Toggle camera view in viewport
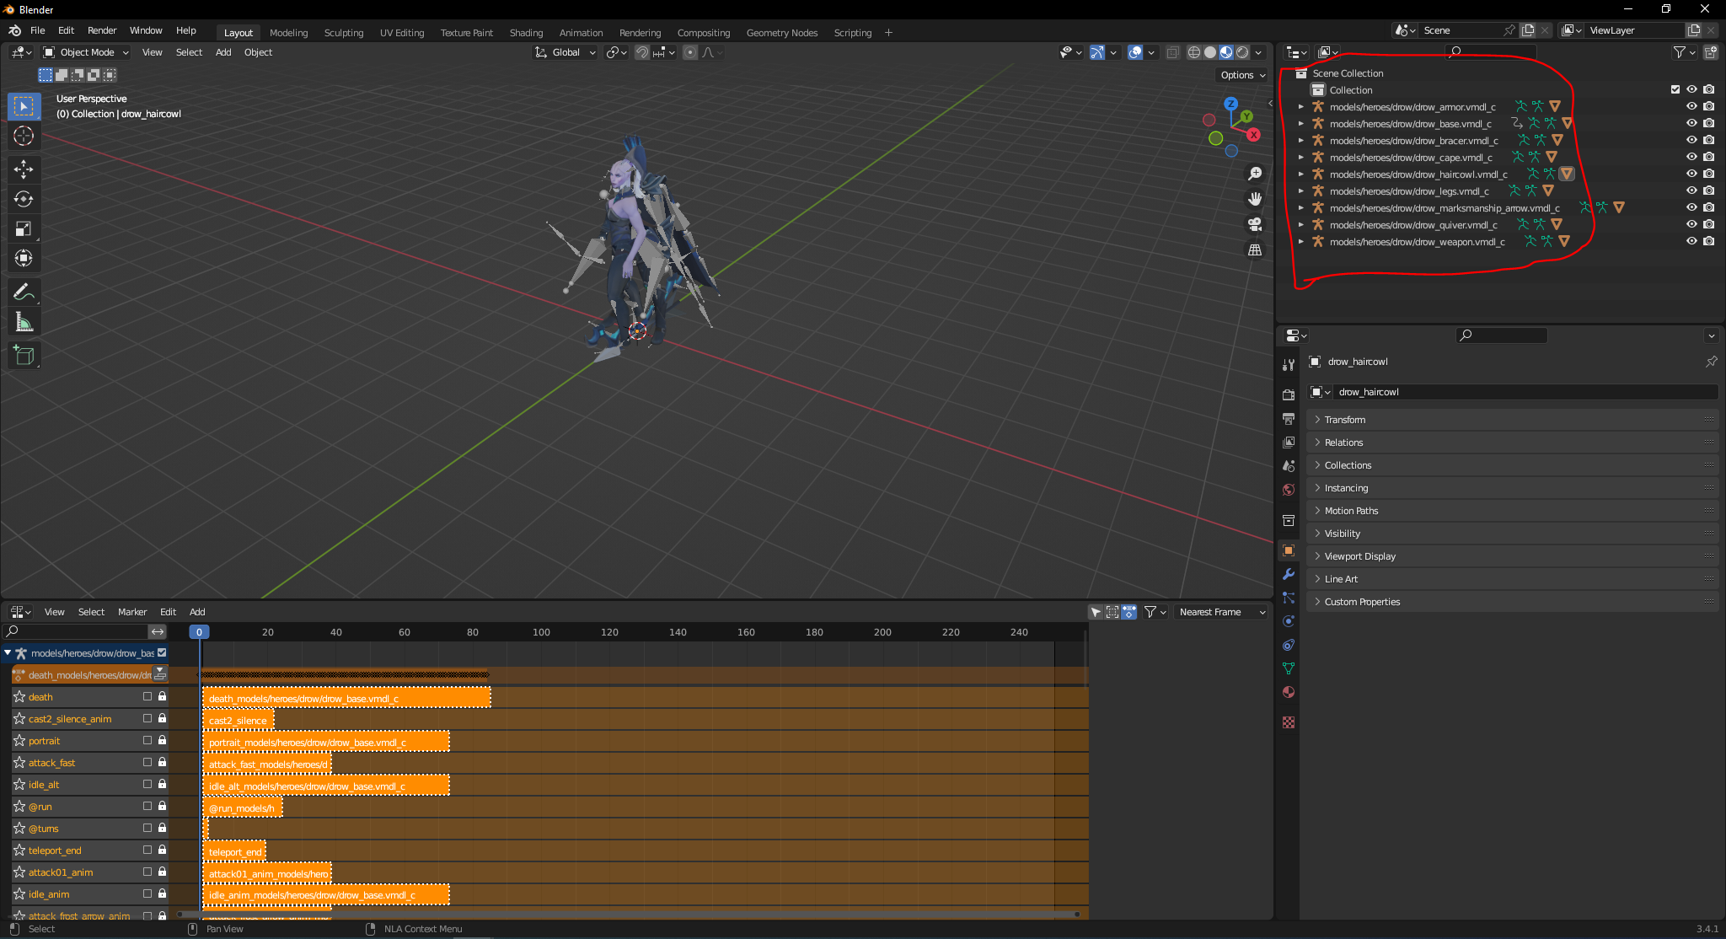Screen dimensions: 1726x939 pos(1255,224)
